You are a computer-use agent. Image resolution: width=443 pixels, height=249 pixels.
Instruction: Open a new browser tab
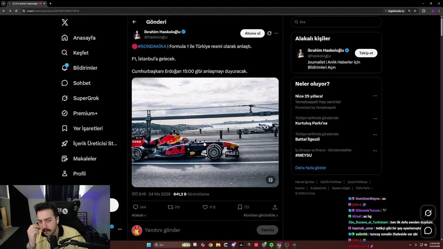point(51,3)
